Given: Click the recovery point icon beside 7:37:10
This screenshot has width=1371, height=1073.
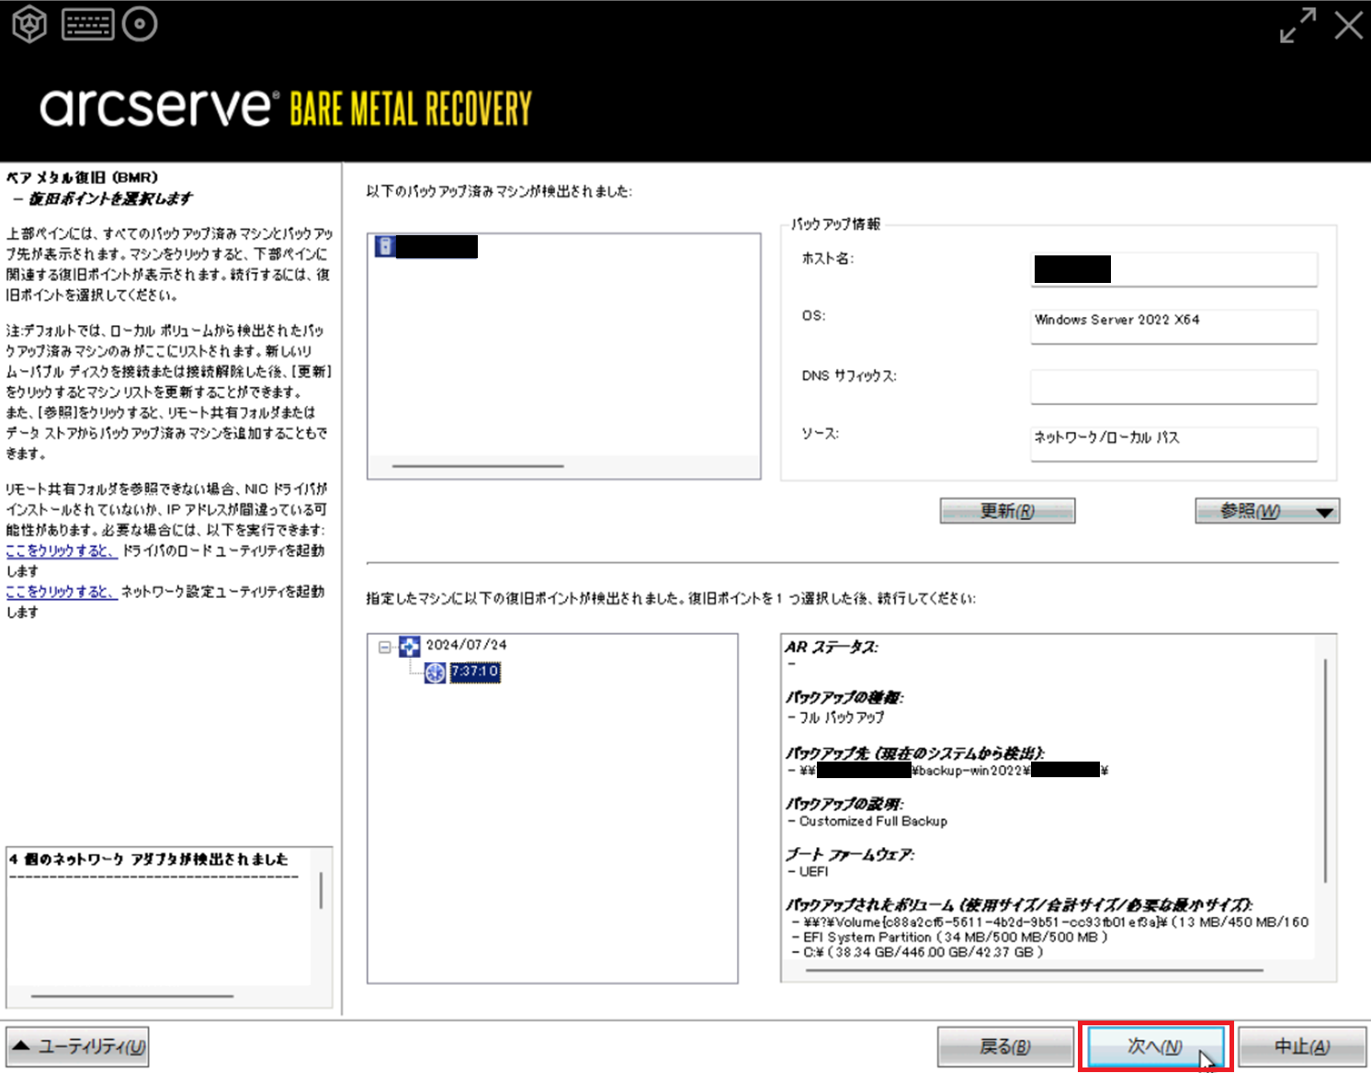Looking at the screenshot, I should click(435, 672).
